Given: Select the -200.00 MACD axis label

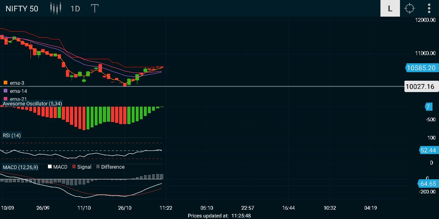Looking at the screenshot, I should pos(427,191).
